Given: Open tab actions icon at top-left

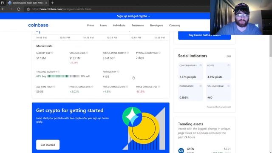Looking at the screenshot, I should 2,3.
